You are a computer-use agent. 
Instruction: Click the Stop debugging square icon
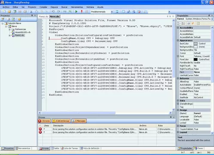[x=87, y=12]
